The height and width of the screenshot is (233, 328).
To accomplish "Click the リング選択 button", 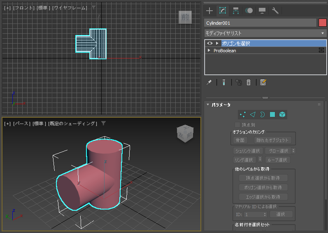I will coord(244,160).
